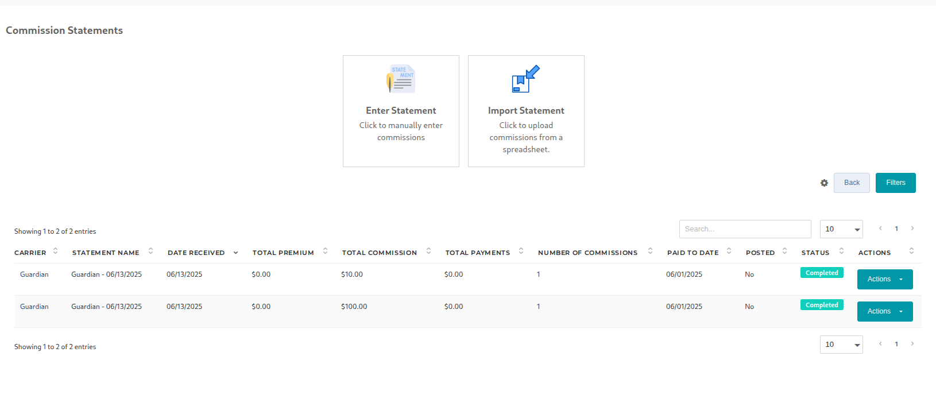
Task: Open page size dropdown above the table
Action: pos(841,229)
